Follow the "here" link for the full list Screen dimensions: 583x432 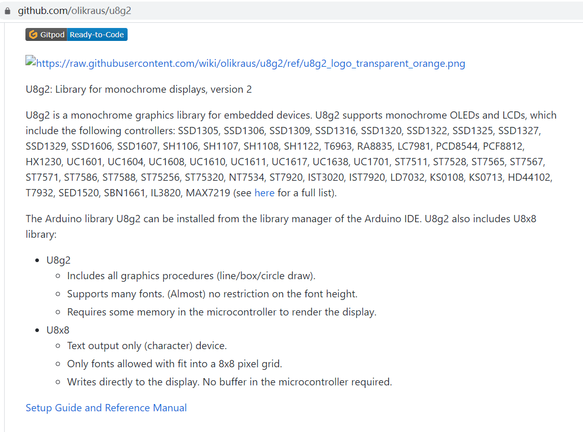tap(264, 193)
